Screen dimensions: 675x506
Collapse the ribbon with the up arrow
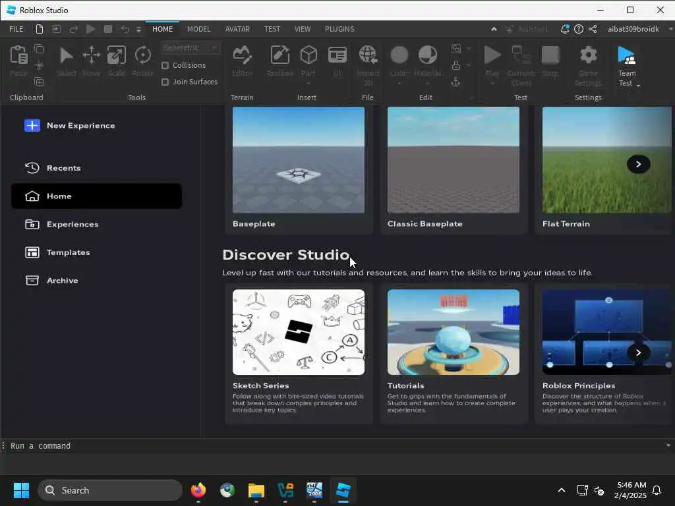tap(494, 29)
